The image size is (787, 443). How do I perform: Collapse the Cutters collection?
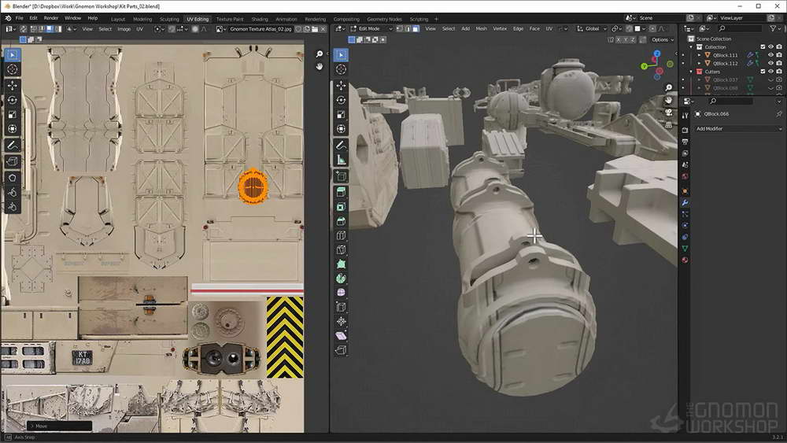click(x=691, y=72)
